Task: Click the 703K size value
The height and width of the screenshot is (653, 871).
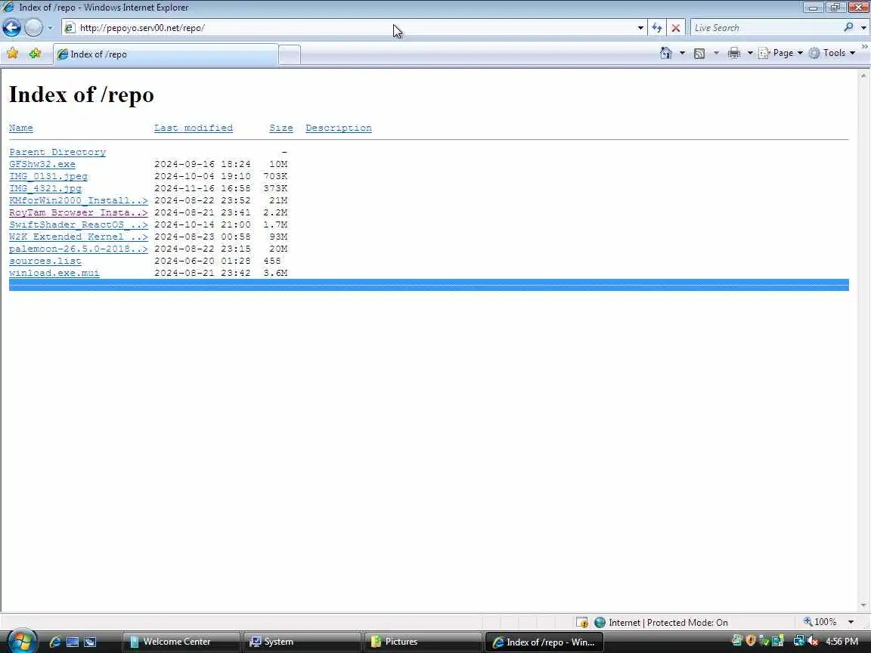Action: click(x=275, y=177)
